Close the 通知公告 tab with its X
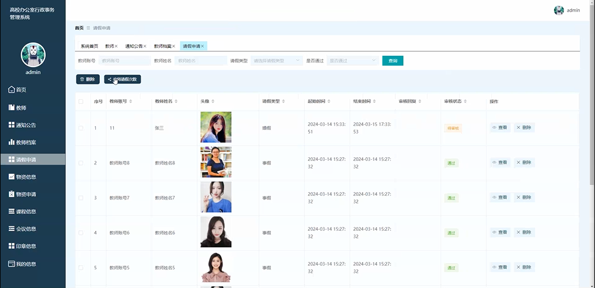595x288 pixels. click(145, 46)
